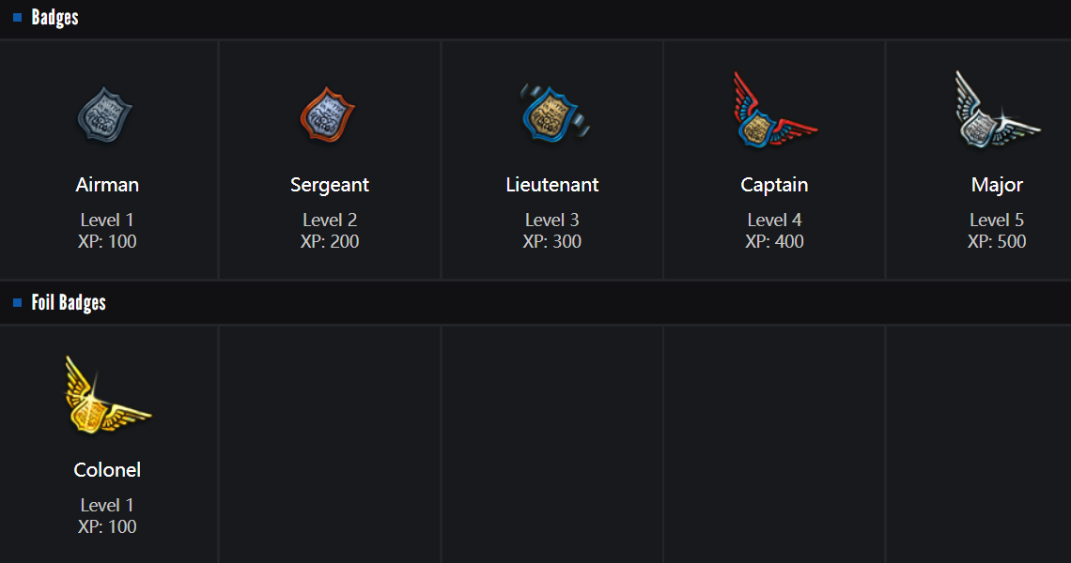The image size is (1071, 563).
Task: Select the golden Colonel foil badge
Action: [x=103, y=399]
